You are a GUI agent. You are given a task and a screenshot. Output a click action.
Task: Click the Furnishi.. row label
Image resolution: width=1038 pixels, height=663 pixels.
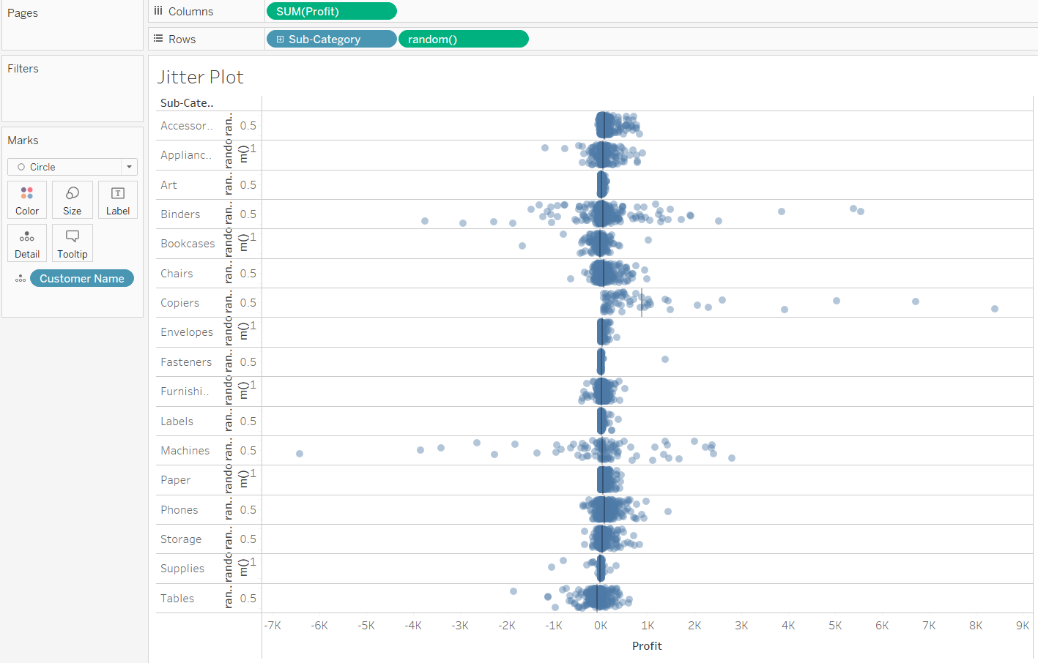coord(185,392)
